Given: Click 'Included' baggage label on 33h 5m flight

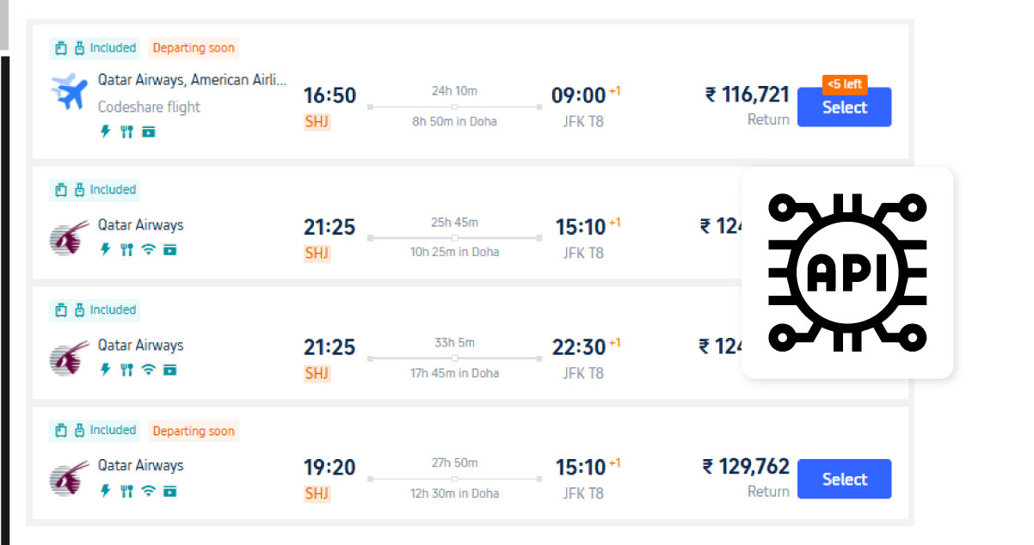Looking at the screenshot, I should [113, 309].
